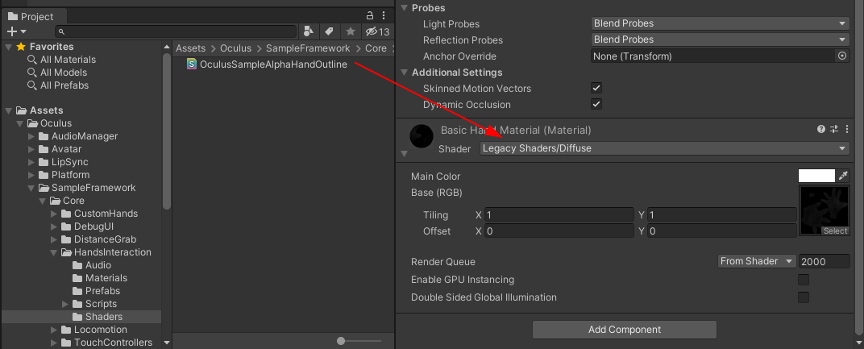
Task: Open Render Queue From Shader dropdown
Action: coord(755,261)
